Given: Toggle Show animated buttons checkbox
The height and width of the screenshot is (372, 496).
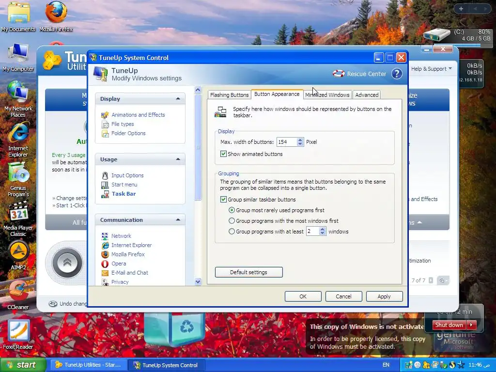Looking at the screenshot, I should (223, 154).
